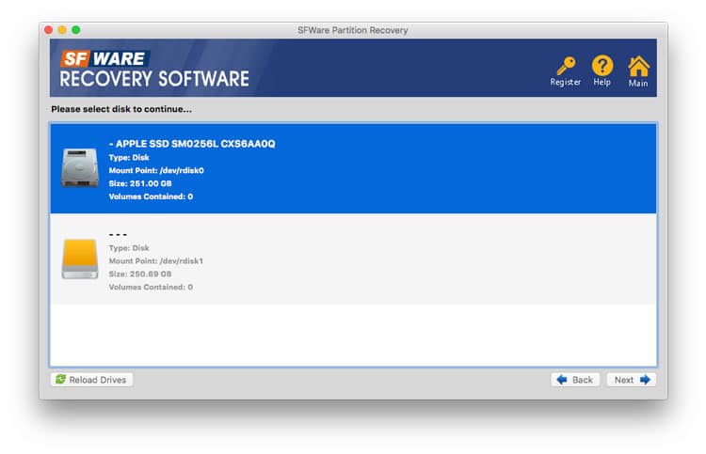Click the Register key icon
Screen dimensions: 706x454
565,66
